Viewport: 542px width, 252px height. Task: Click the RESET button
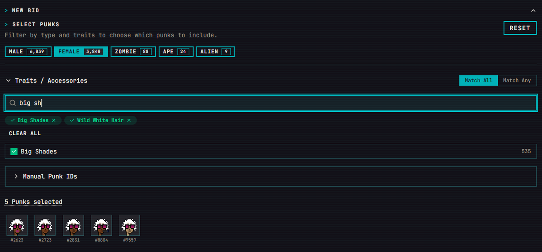click(520, 28)
